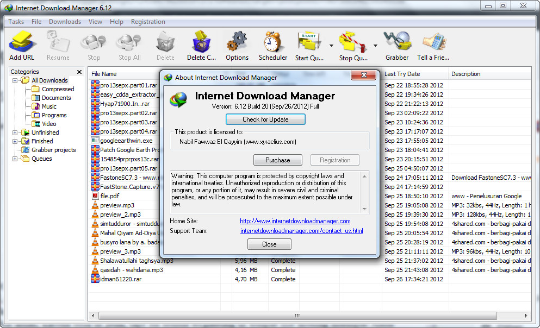The height and width of the screenshot is (328, 540).
Task: Click the Delete toolbar icon
Action: pyautogui.click(x=165, y=42)
